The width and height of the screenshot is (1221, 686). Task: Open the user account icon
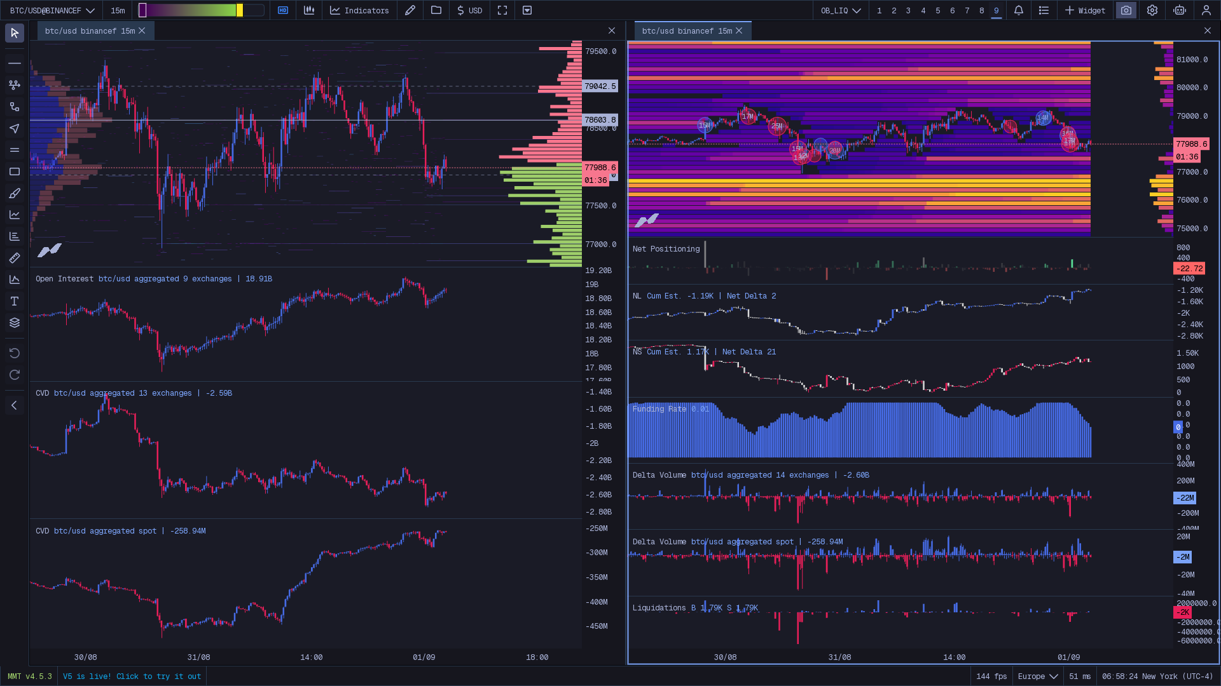coord(1206,10)
